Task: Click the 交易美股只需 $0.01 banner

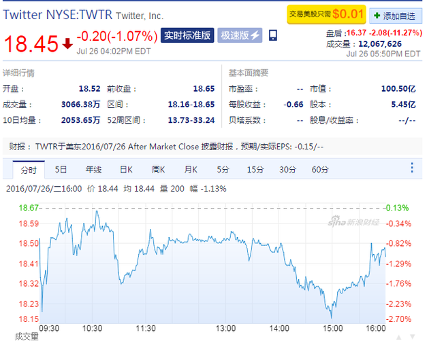Action: tap(326, 14)
